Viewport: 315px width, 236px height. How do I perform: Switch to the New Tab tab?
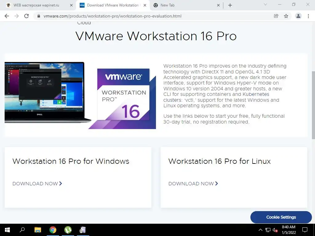pyautogui.click(x=167, y=5)
